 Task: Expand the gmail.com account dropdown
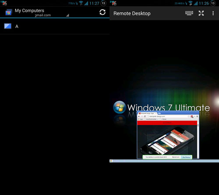point(67,15)
